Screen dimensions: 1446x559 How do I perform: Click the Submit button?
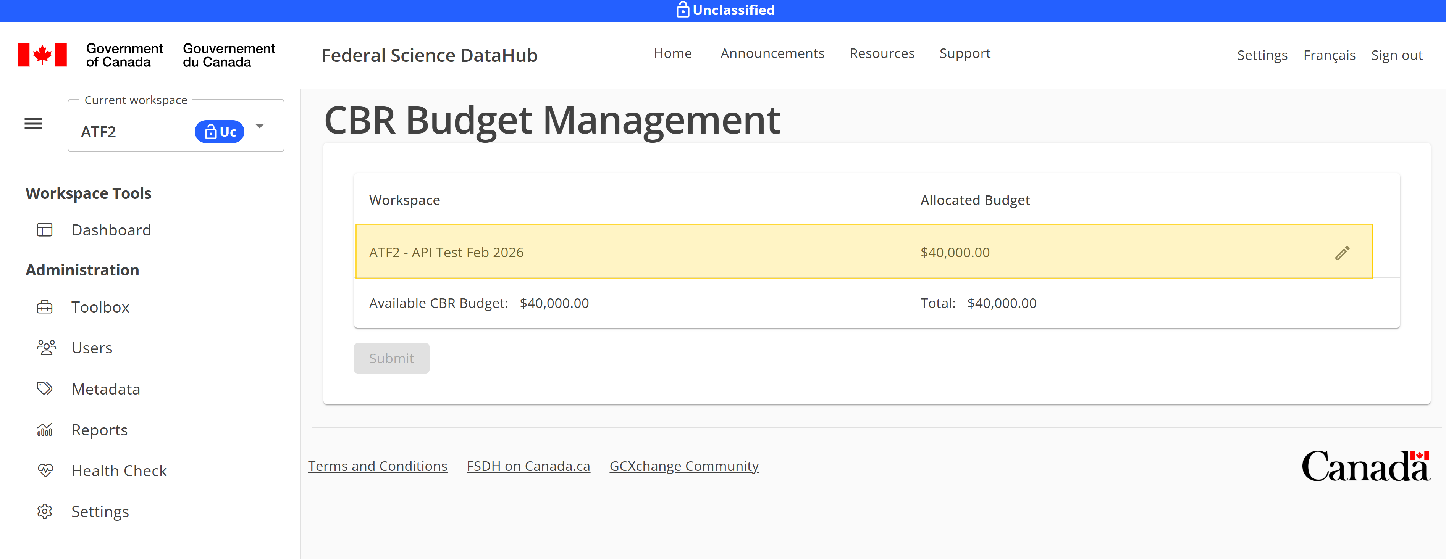pyautogui.click(x=391, y=358)
